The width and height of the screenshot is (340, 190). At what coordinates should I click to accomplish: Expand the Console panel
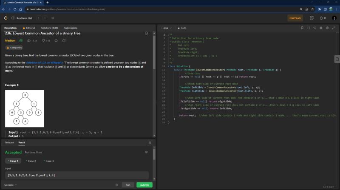[x=11, y=185]
